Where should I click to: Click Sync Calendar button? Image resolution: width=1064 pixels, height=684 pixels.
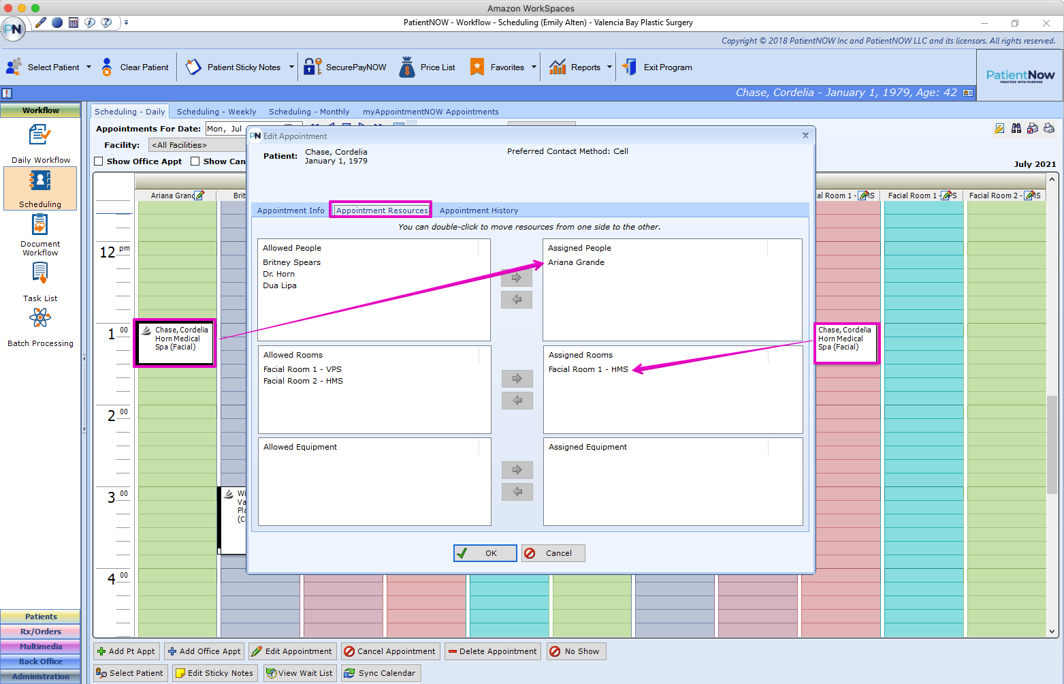coord(380,673)
